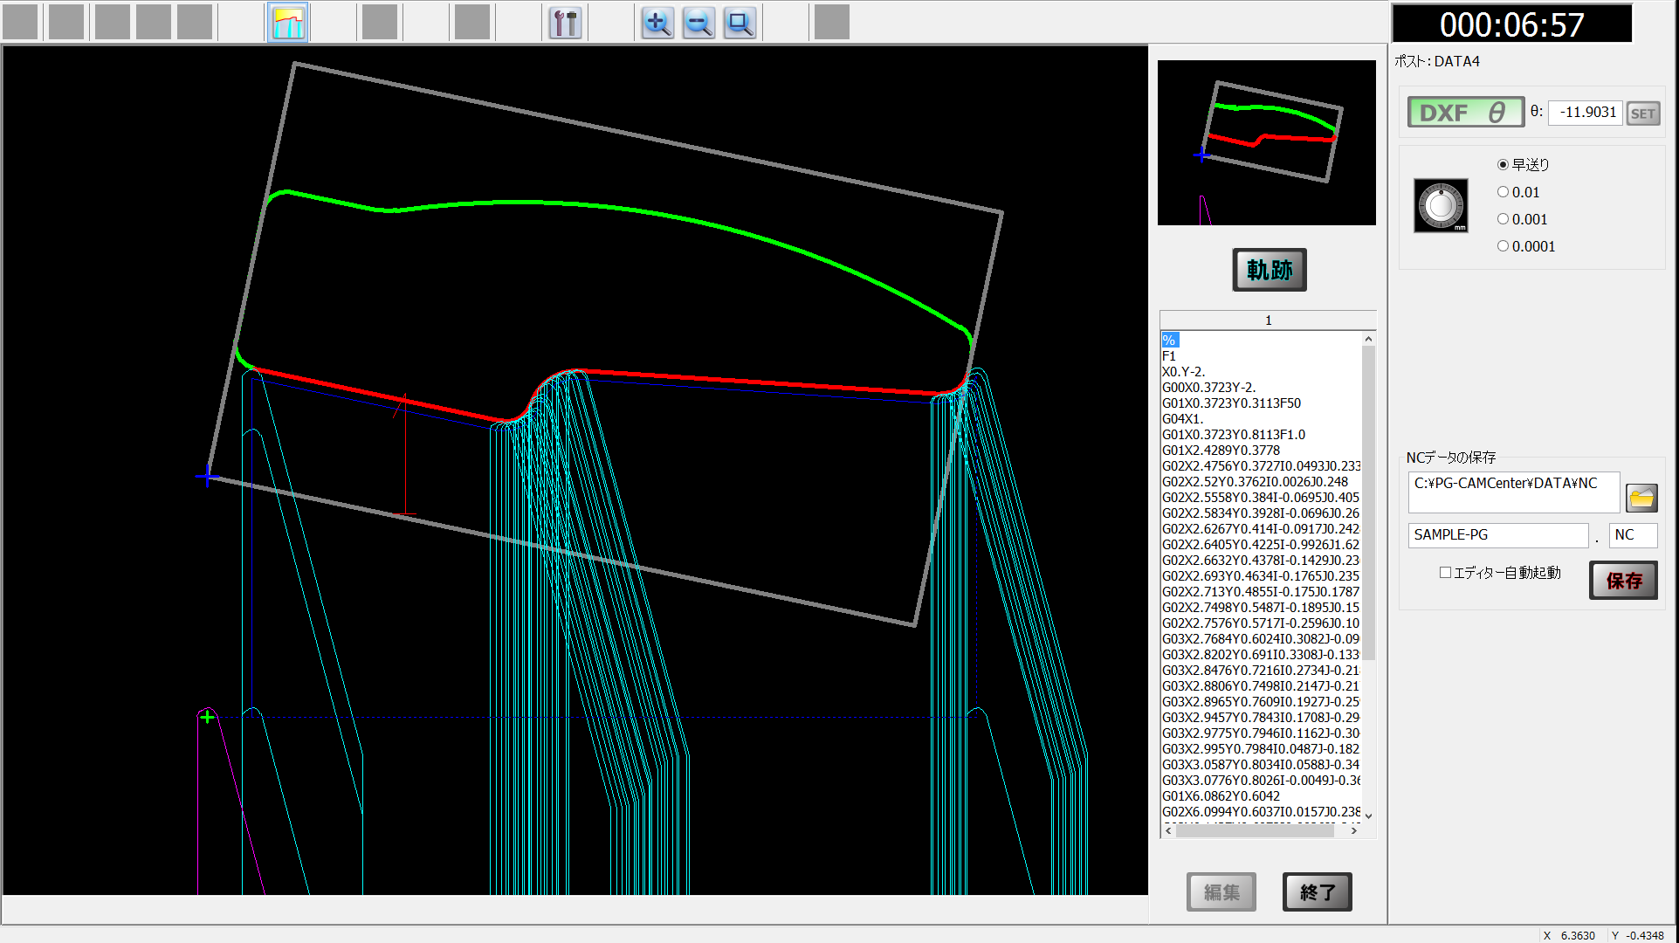Click the NC code list scroll down arrow
Viewport: 1679px width, 943px height.
(1368, 816)
